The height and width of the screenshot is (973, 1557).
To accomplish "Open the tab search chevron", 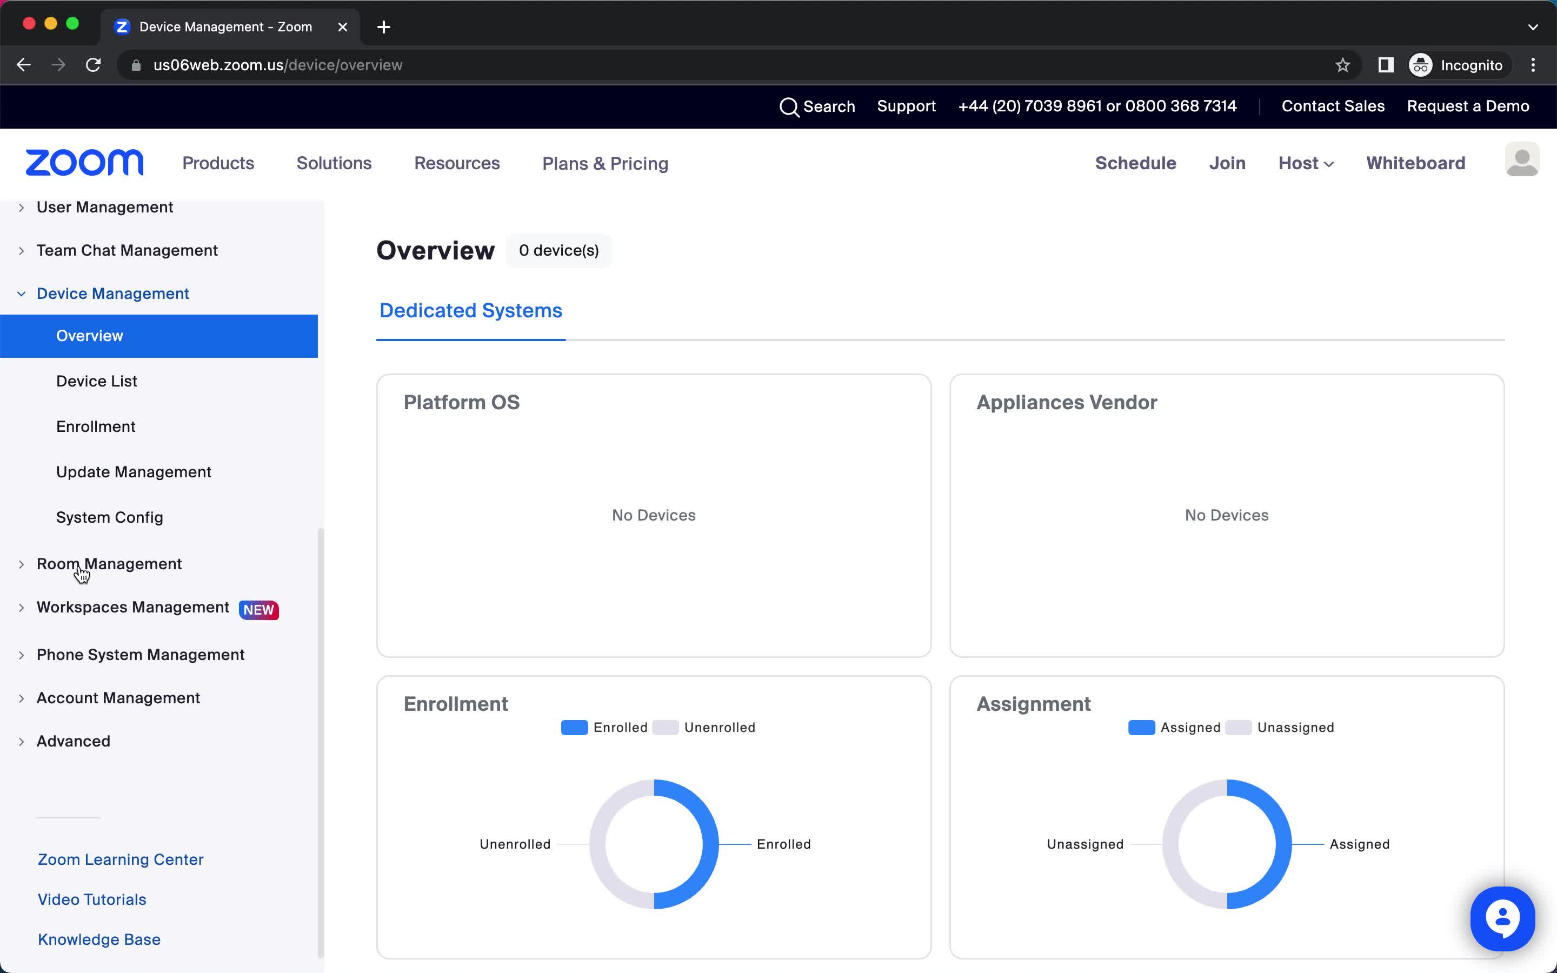I will [1533, 27].
